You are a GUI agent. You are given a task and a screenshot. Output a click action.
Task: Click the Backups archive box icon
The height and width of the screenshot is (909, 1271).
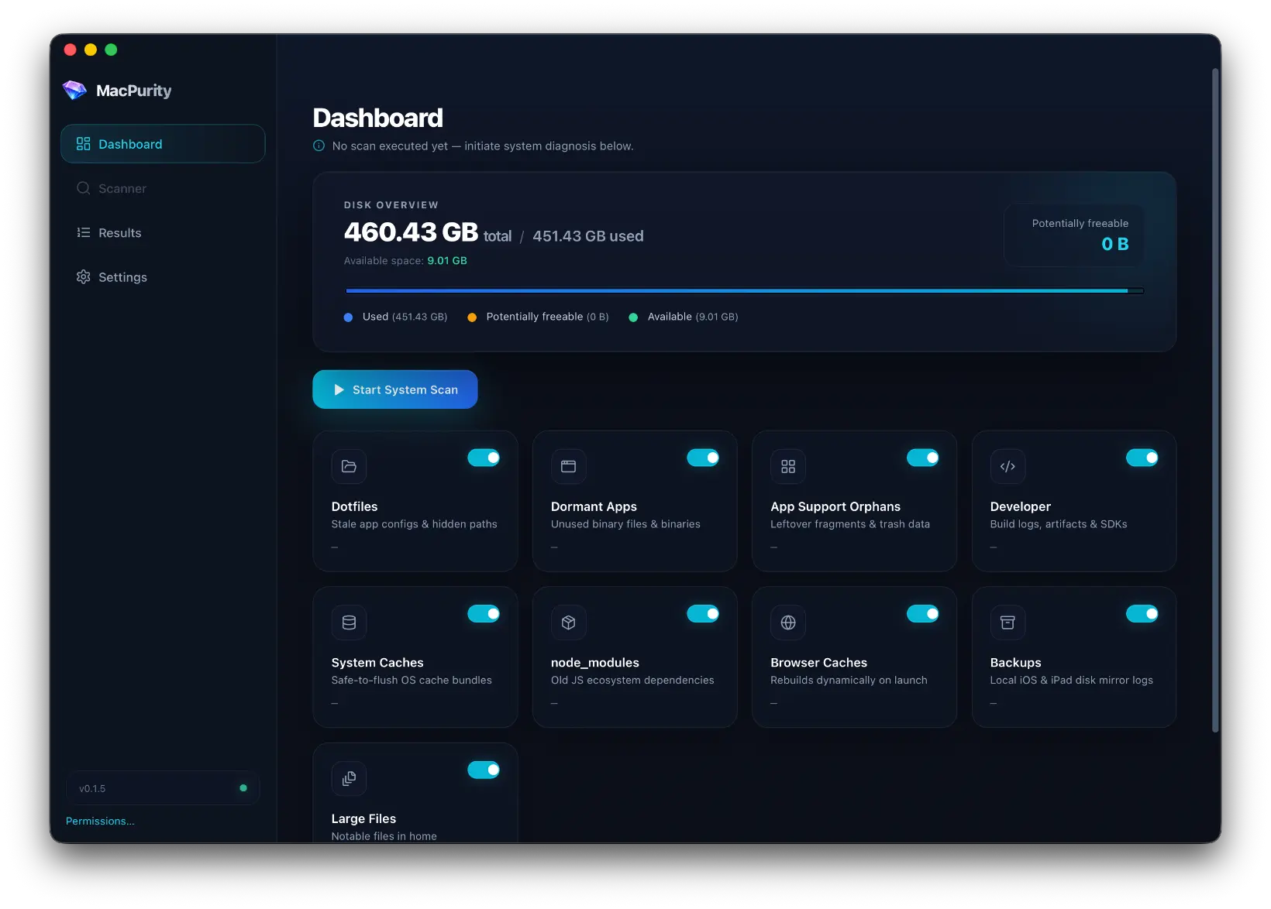point(1007,623)
